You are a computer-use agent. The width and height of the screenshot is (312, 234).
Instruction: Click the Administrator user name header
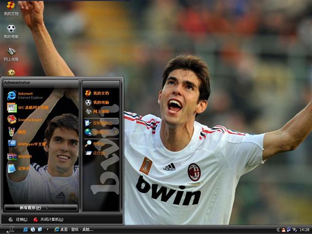point(17,82)
